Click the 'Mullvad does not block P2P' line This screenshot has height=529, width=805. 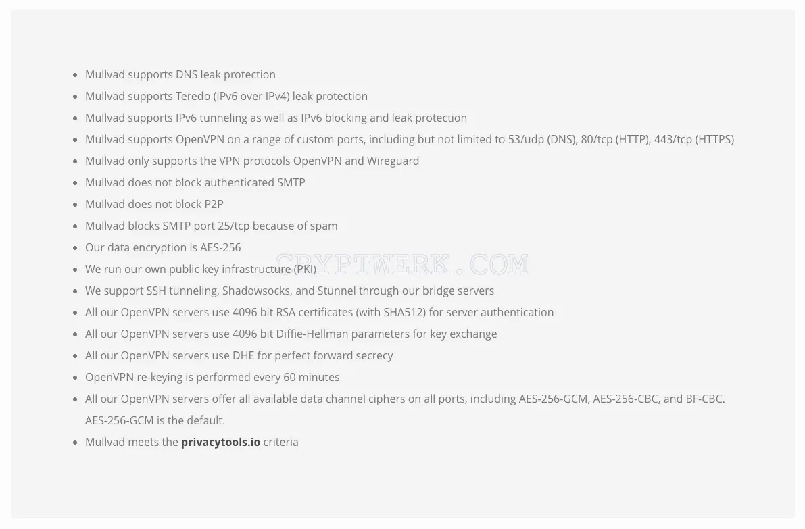click(x=154, y=204)
